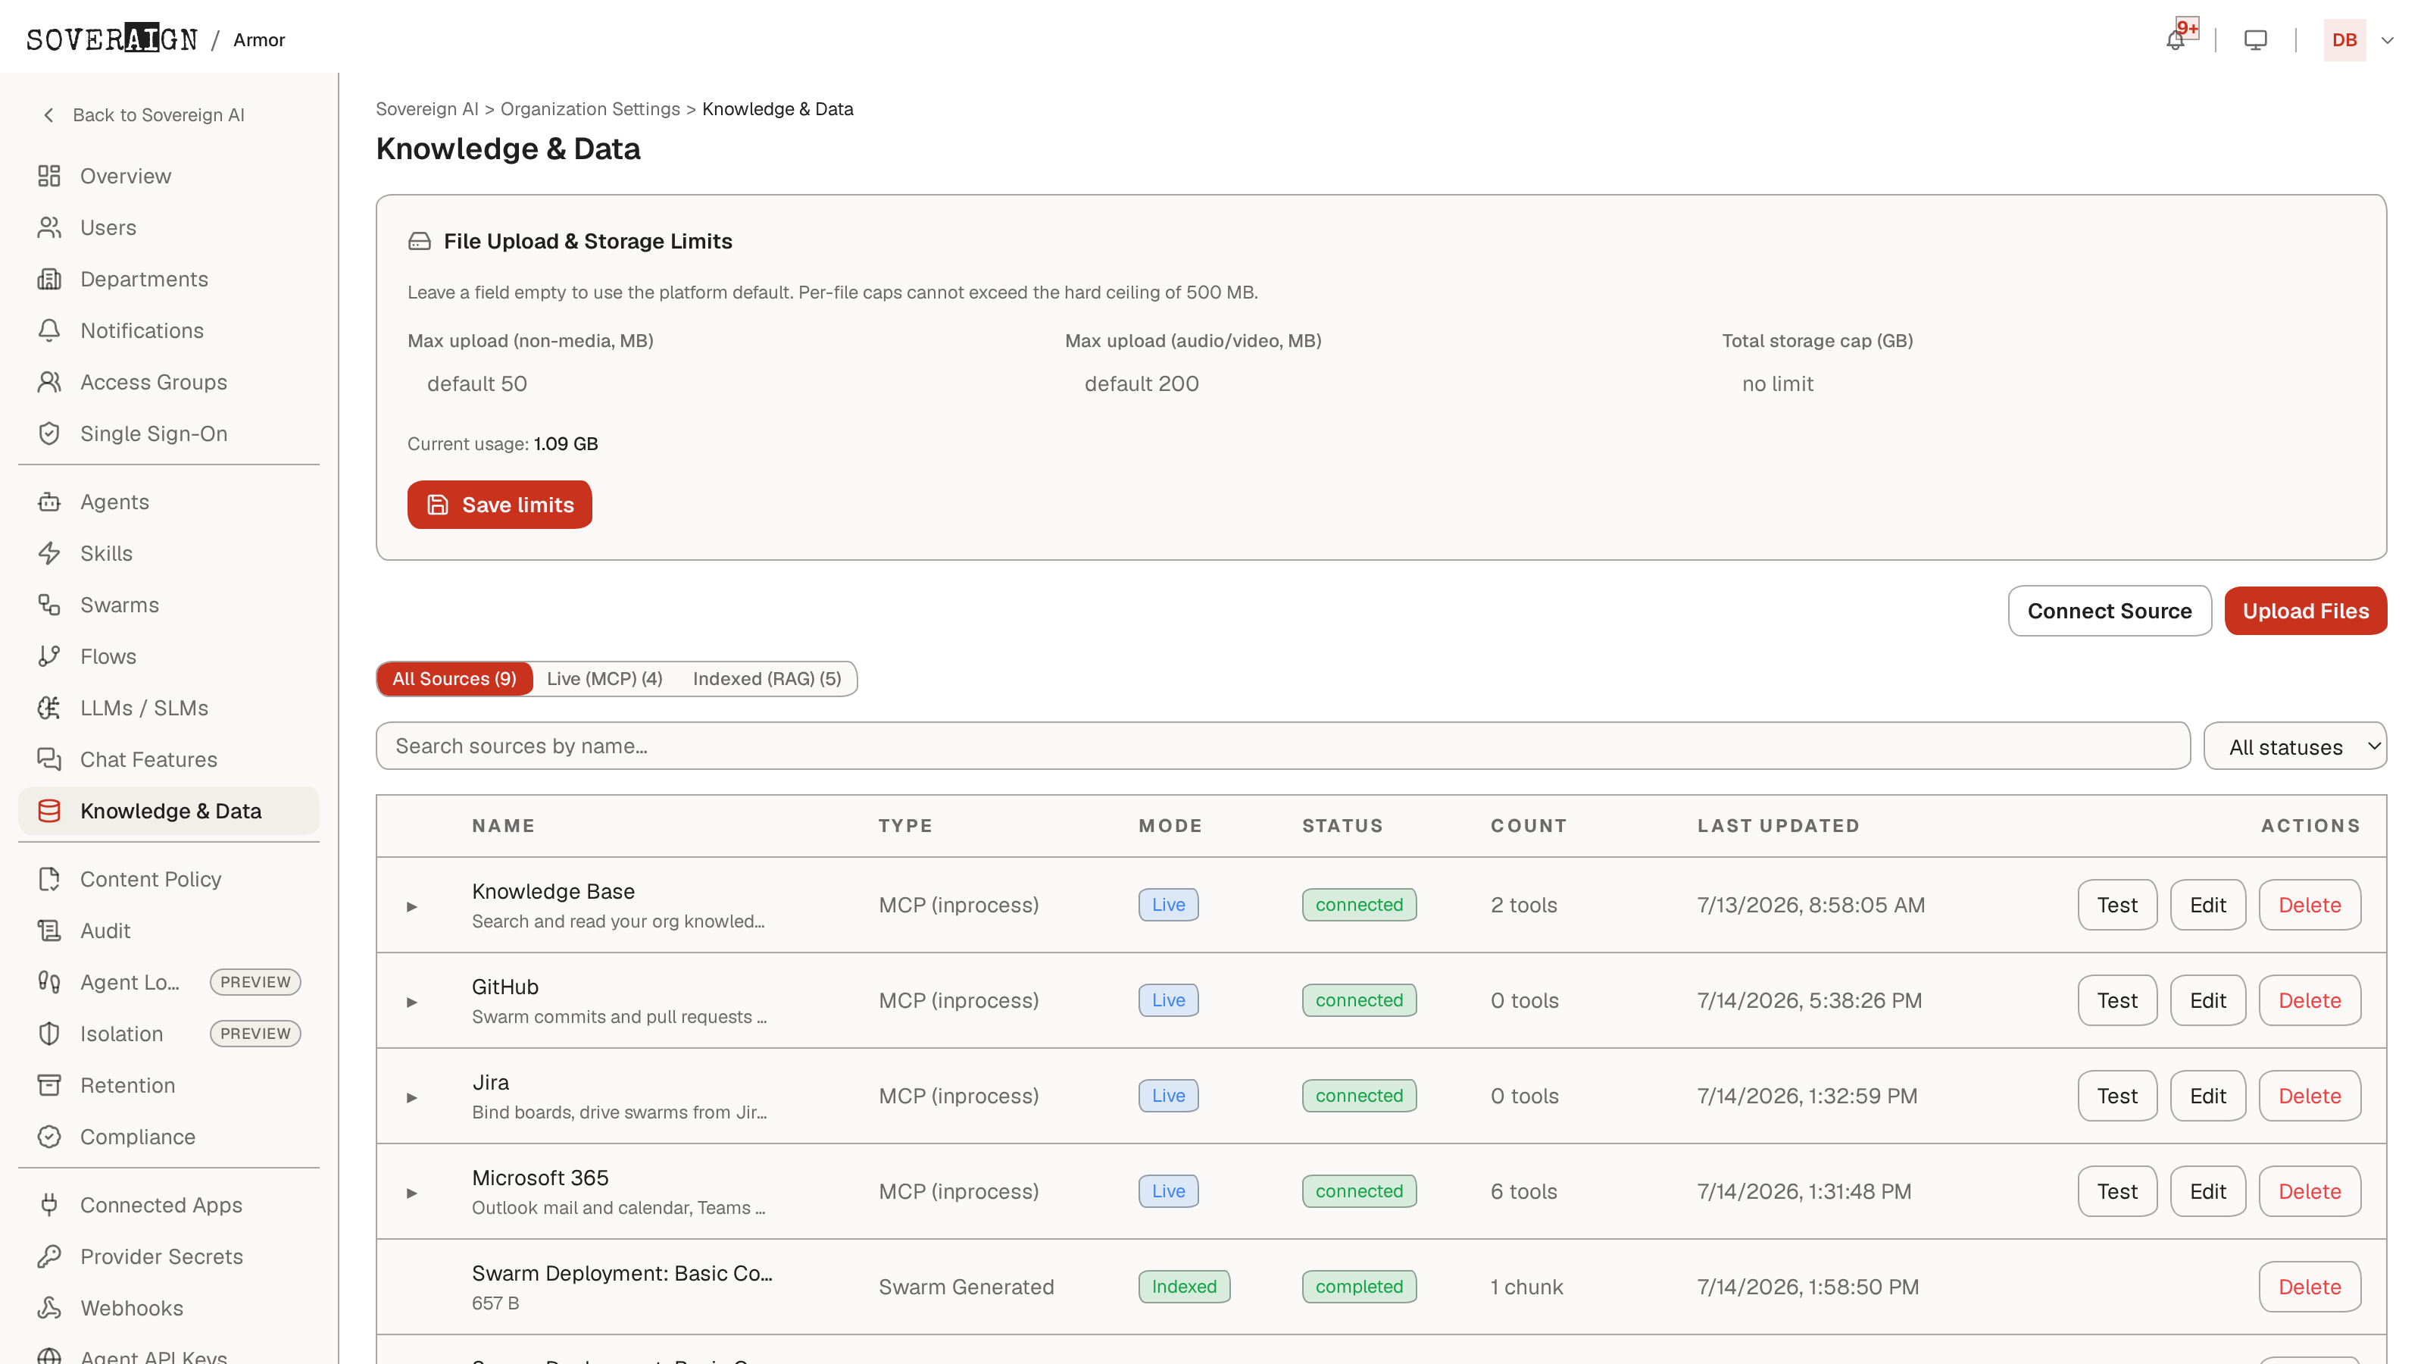2424x1364 pixels.
Task: Expand the GitHub row
Action: pos(411,1002)
